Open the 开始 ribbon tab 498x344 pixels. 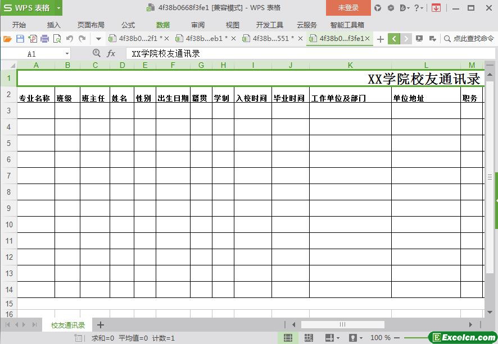[x=19, y=25]
